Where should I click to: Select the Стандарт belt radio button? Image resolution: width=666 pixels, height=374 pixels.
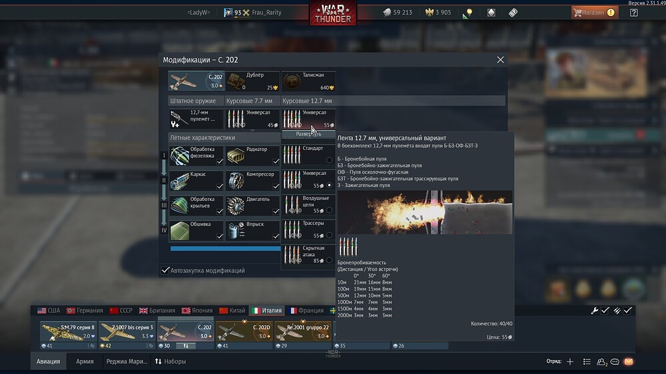coord(329,160)
